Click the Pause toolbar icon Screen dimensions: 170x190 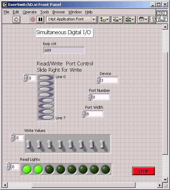[40, 19]
